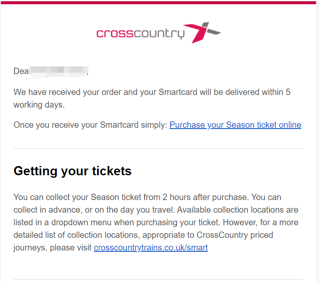Screen dimensions: 319x282
Task: Click the word Smartcard in the first paragraph
Action: click(178, 92)
